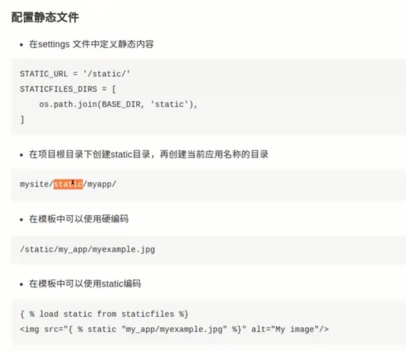Click BASE_DIR inside the os.path.join call

click(x=119, y=104)
